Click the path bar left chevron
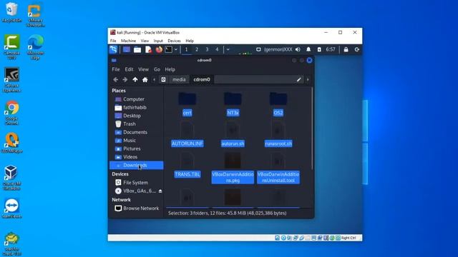 [x=155, y=79]
